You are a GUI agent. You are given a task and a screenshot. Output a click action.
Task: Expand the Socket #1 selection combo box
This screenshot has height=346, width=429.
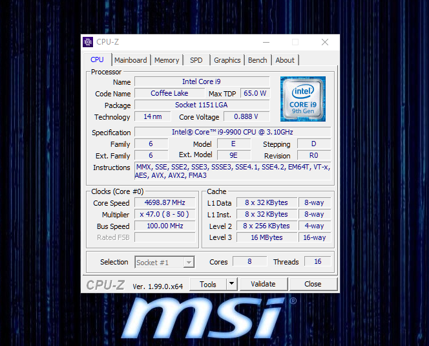(165, 262)
